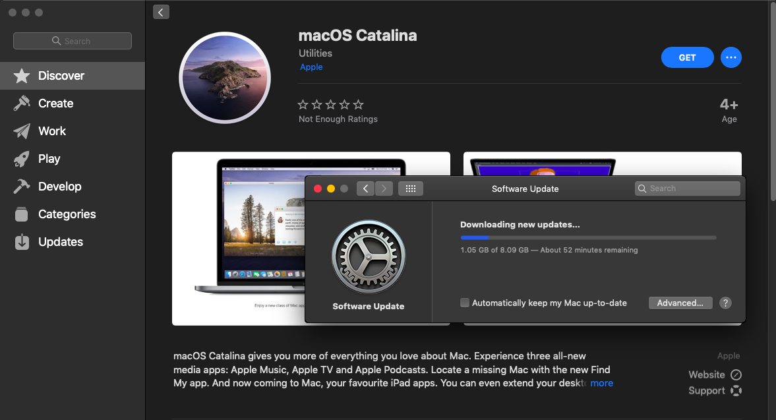The height and width of the screenshot is (420, 776).
Task: Minimize the Software Update window
Action: pos(331,189)
